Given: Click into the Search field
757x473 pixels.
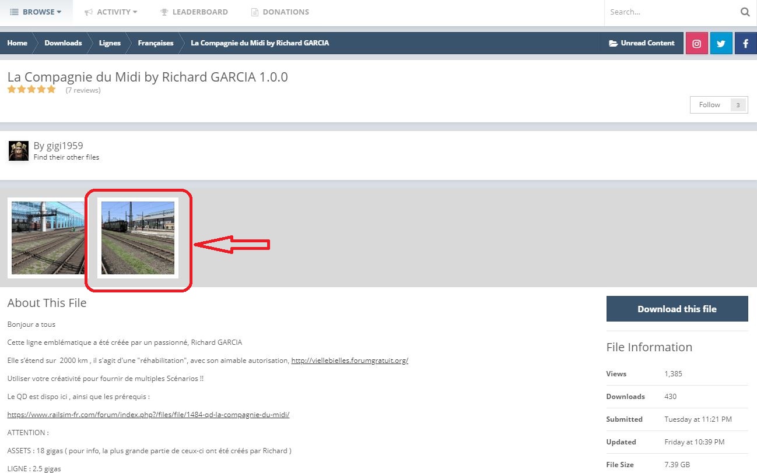Looking at the screenshot, I should tap(671, 12).
